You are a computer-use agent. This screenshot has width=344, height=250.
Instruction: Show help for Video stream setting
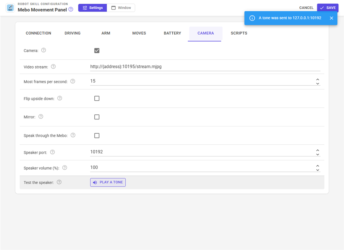pos(53,67)
